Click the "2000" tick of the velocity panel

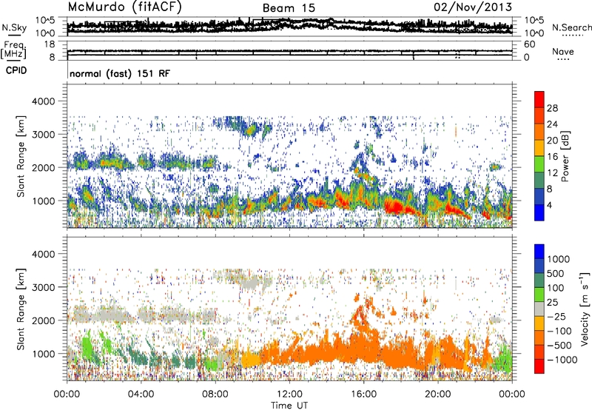coord(44,320)
